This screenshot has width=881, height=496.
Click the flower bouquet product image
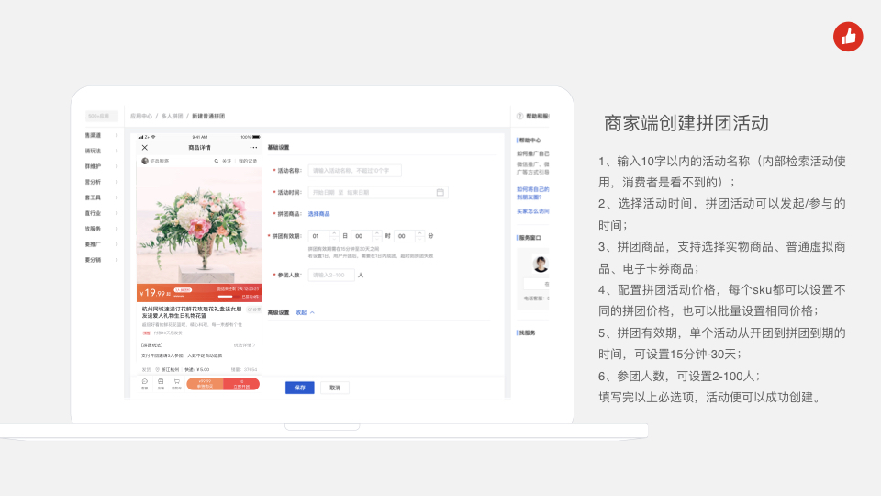(199, 225)
